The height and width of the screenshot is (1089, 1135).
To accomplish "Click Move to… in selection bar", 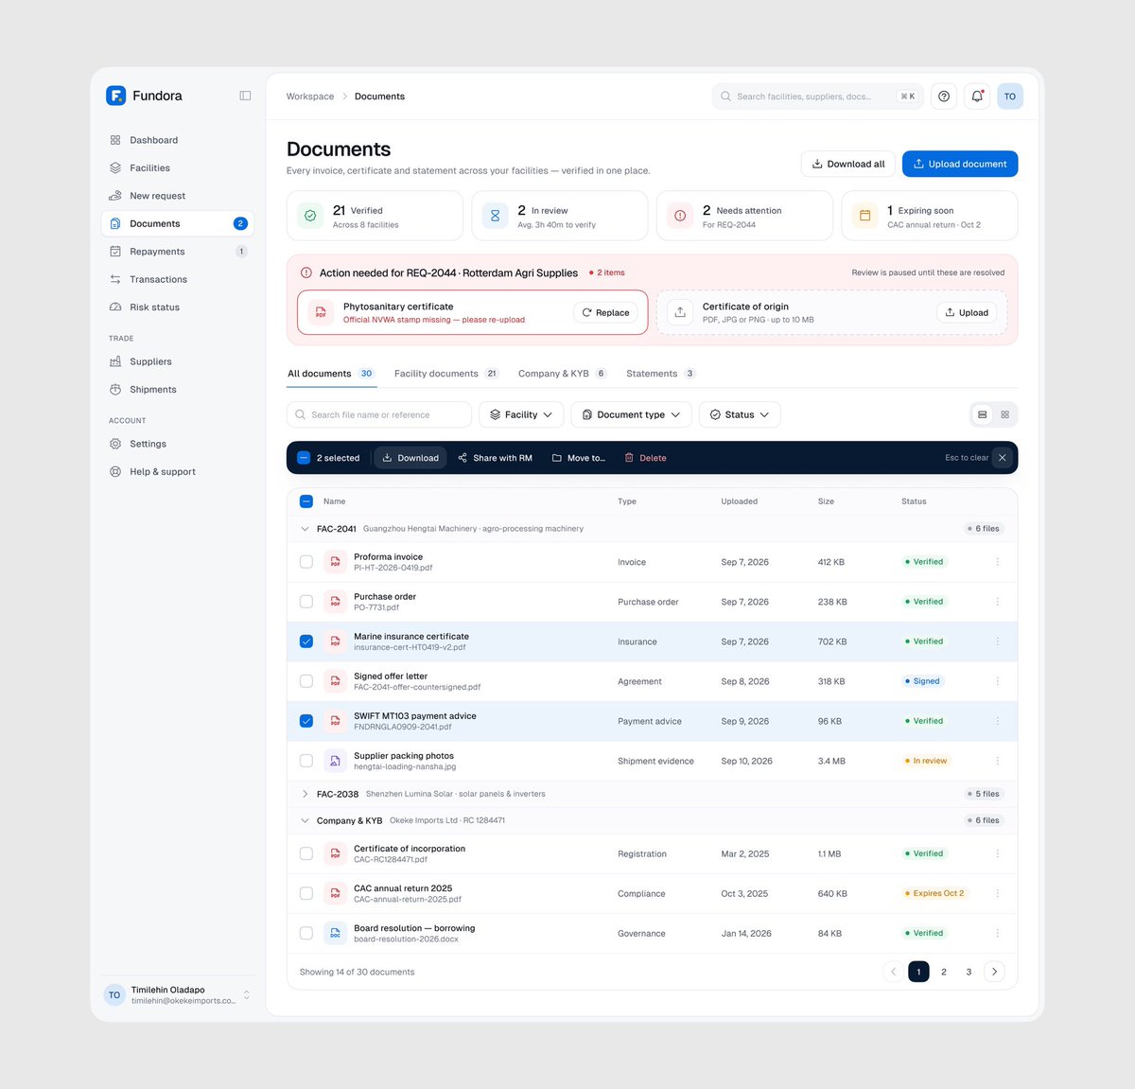I will coord(578,458).
